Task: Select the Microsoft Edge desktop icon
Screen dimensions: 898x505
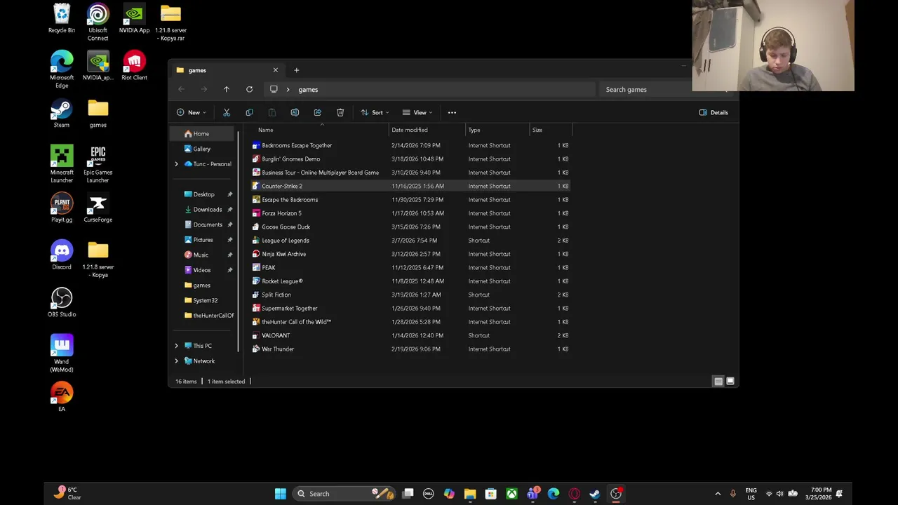Action: tap(62, 69)
